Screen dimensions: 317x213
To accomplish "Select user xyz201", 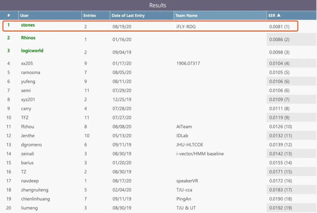I will pos(28,100).
